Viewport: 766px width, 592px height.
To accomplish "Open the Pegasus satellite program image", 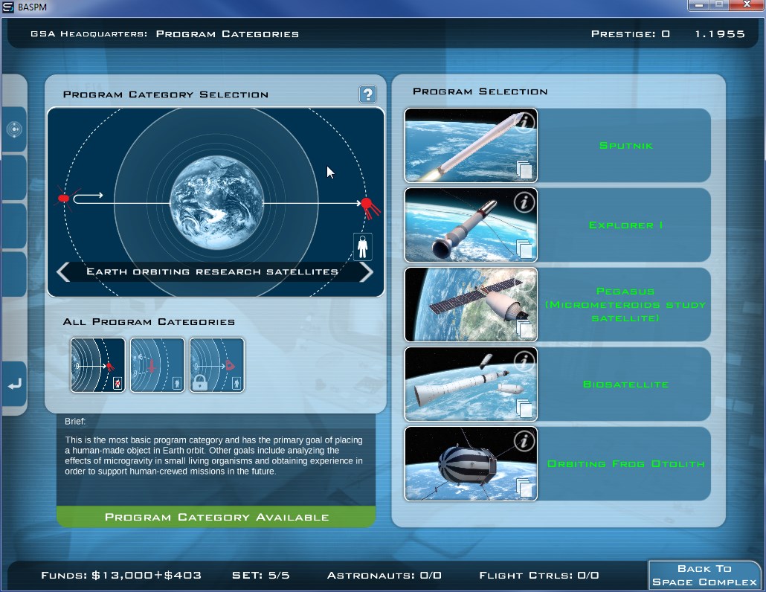I will tap(471, 305).
